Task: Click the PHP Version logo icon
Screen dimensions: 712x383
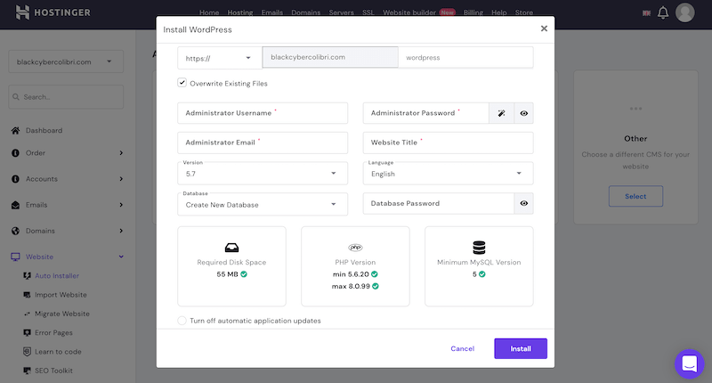Action: tap(355, 248)
